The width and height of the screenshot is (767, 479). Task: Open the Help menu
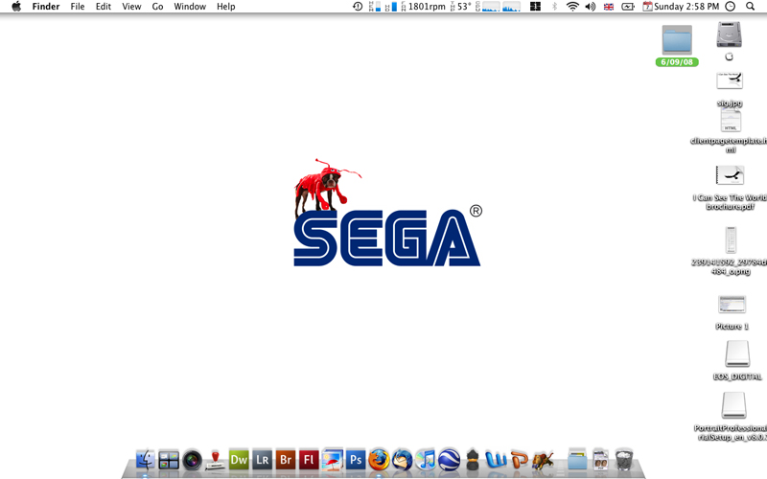pos(226,7)
